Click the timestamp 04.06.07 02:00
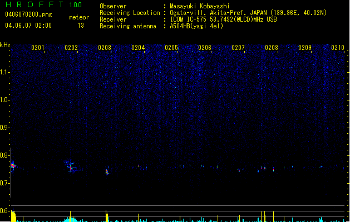Image resolution: width=350 pixels, height=222 pixels. click(28, 26)
